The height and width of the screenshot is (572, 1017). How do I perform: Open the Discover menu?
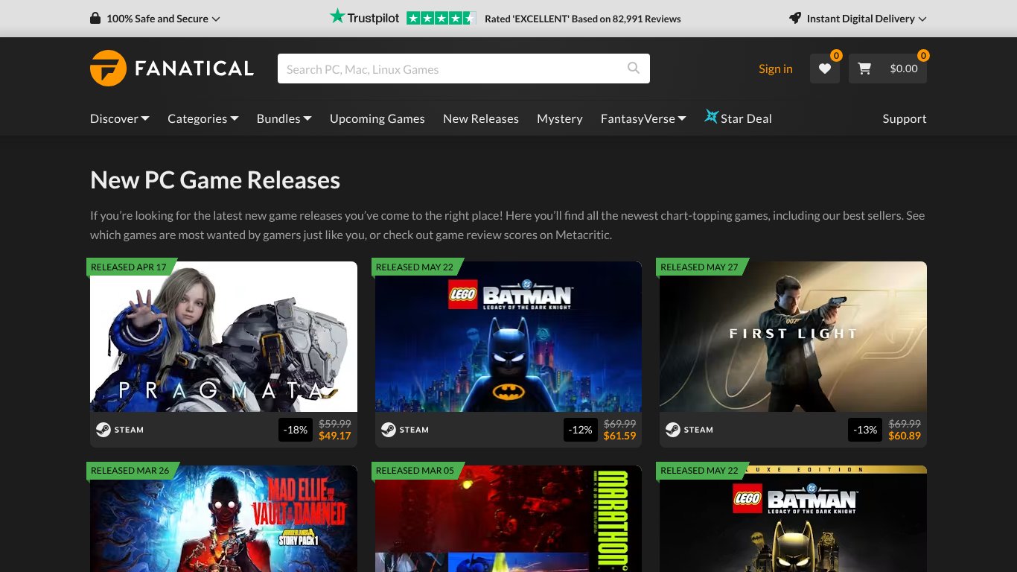pyautogui.click(x=120, y=118)
